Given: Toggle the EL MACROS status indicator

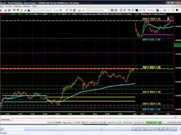Looking at the screenshot, I should tap(139, 123).
